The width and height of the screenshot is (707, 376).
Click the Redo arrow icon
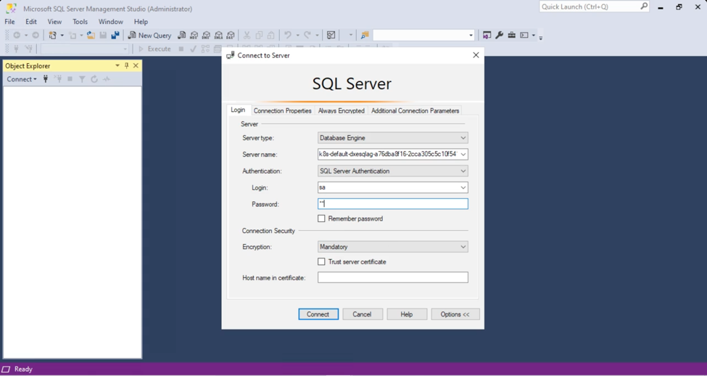pos(307,36)
